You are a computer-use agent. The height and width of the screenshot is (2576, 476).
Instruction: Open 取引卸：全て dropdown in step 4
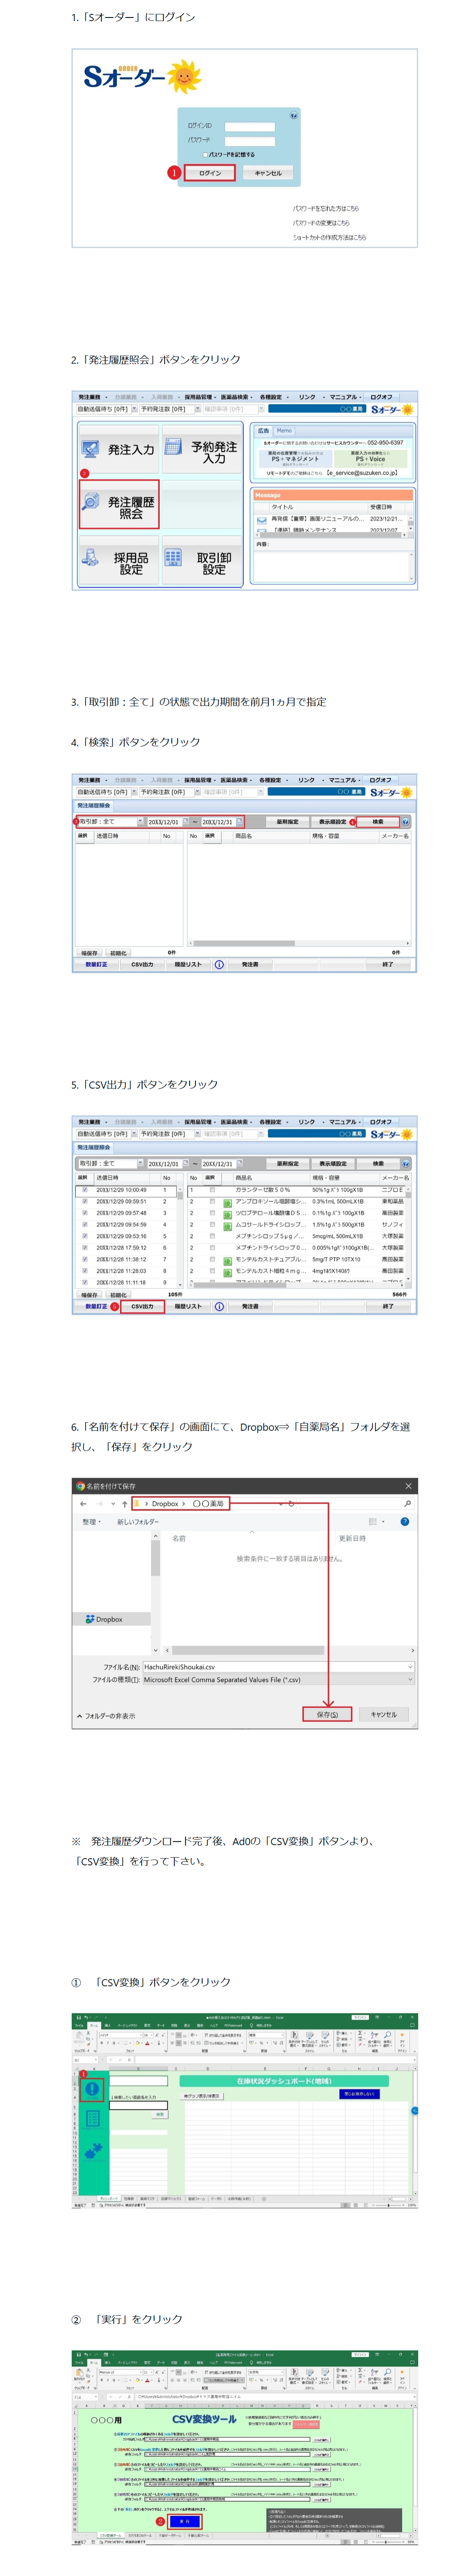tap(140, 822)
